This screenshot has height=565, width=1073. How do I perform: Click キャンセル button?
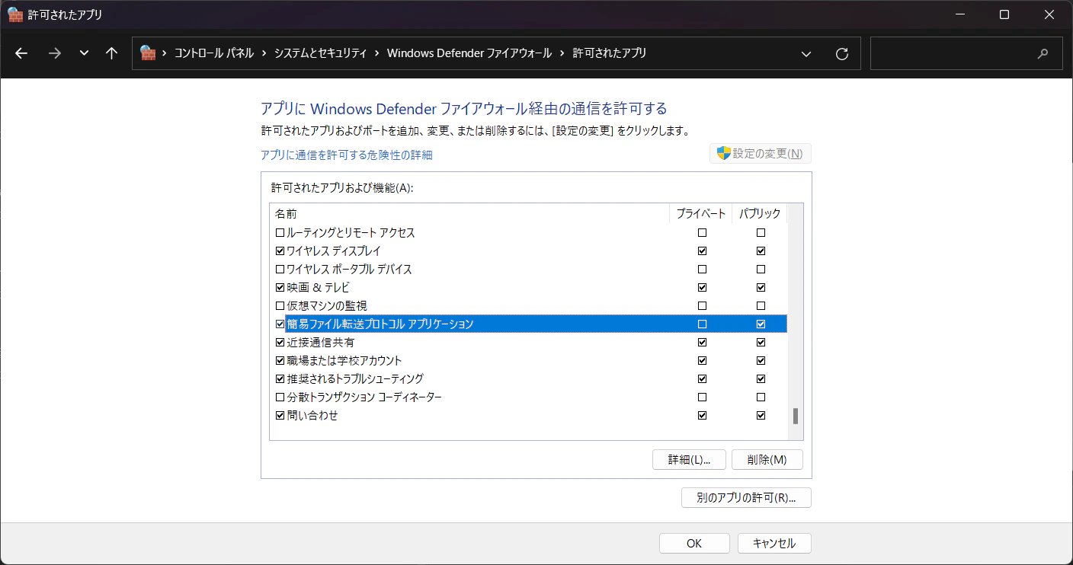[x=774, y=543]
